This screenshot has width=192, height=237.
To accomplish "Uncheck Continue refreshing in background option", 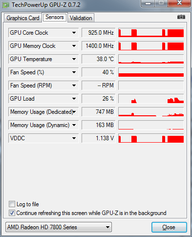I will pos(12,213).
